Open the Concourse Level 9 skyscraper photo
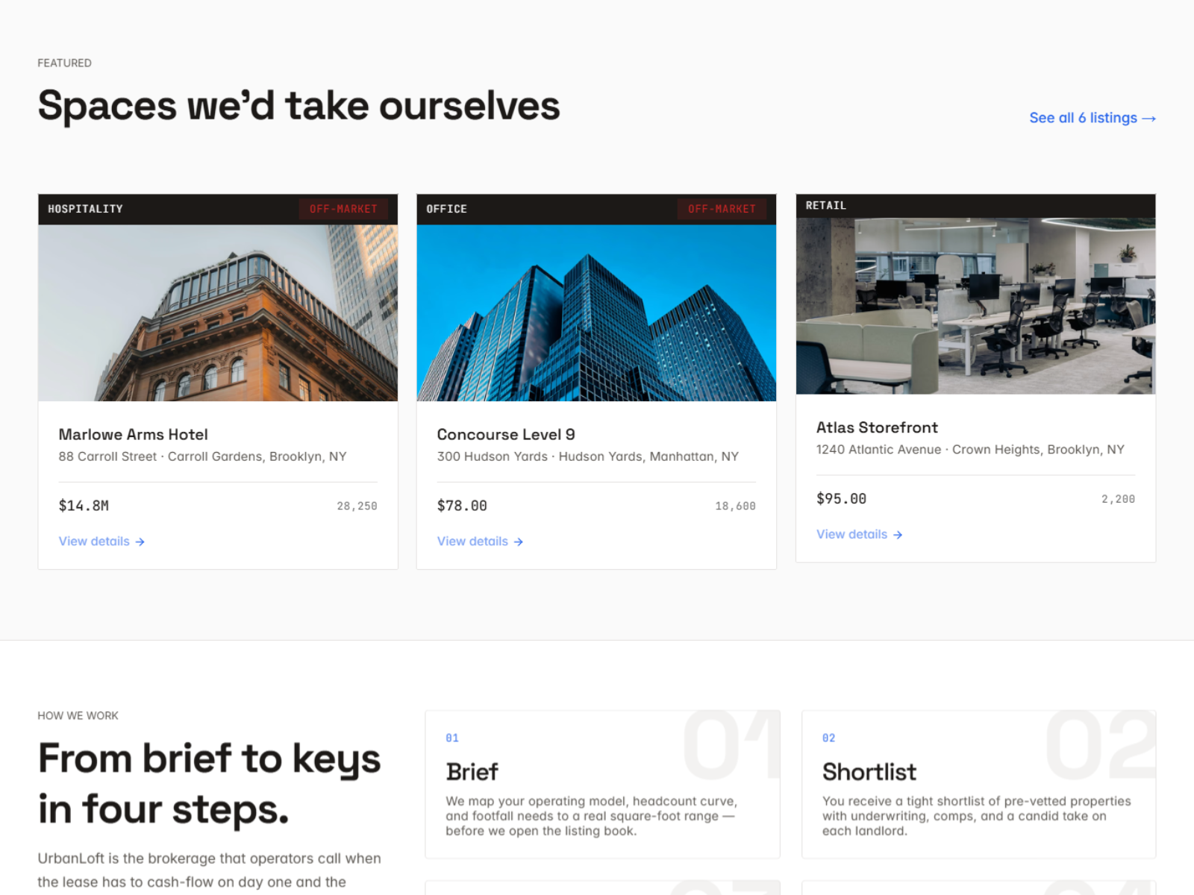Screen dimensions: 1194x895 [596, 313]
